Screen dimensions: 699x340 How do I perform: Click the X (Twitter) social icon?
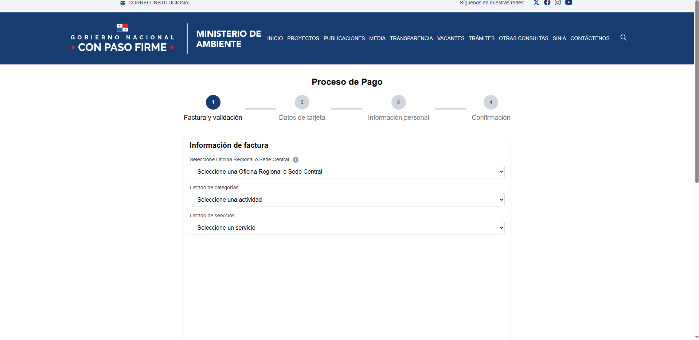pos(536,3)
